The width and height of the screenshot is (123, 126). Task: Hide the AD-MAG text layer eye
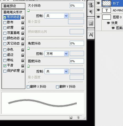click(98, 10)
